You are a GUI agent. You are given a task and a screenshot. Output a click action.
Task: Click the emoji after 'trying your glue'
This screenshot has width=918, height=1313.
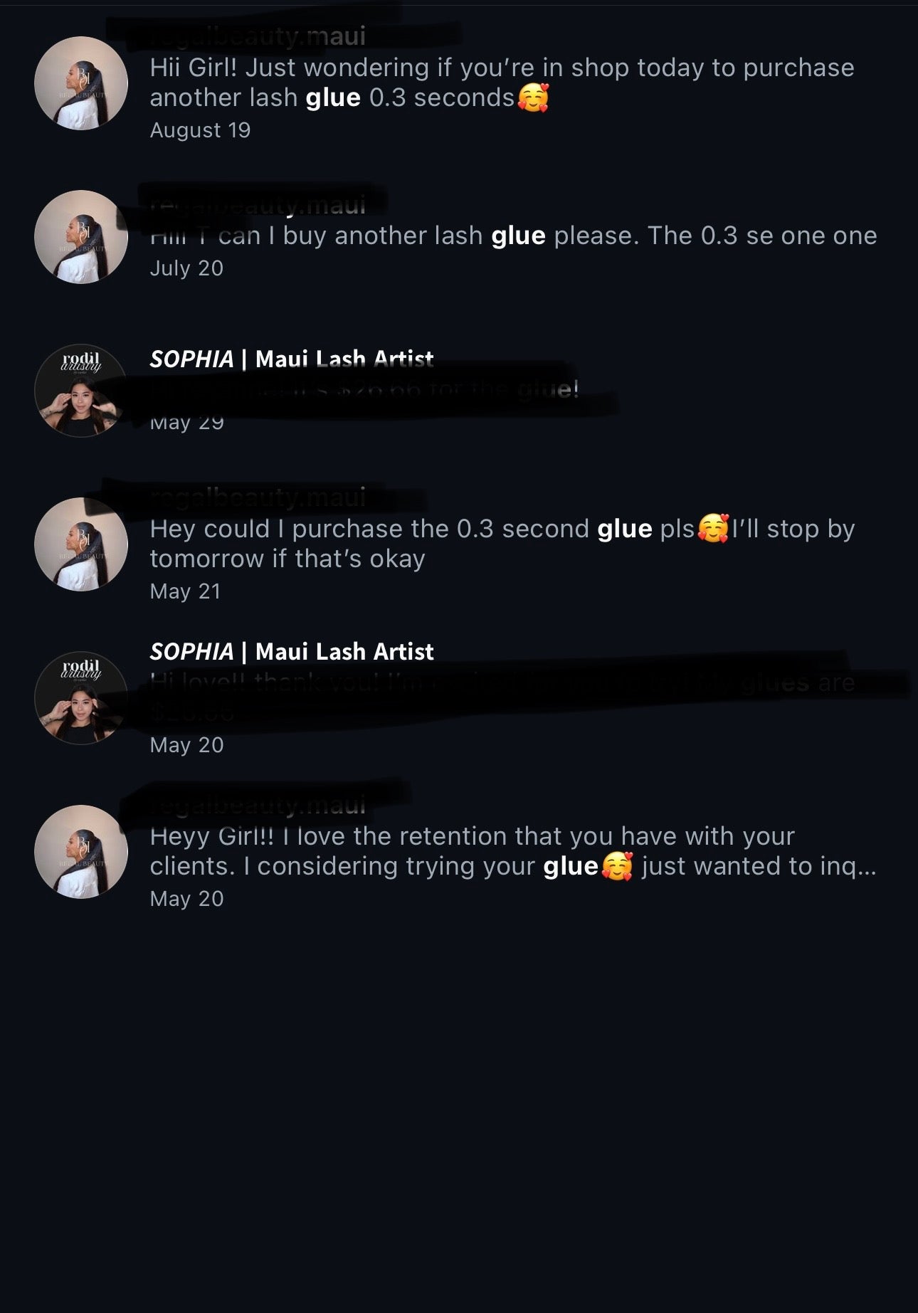(617, 867)
